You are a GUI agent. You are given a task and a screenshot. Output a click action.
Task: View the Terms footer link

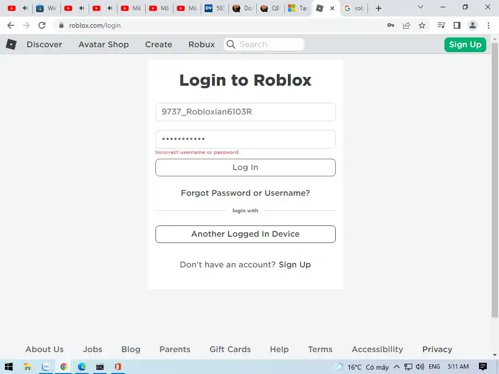tap(320, 349)
